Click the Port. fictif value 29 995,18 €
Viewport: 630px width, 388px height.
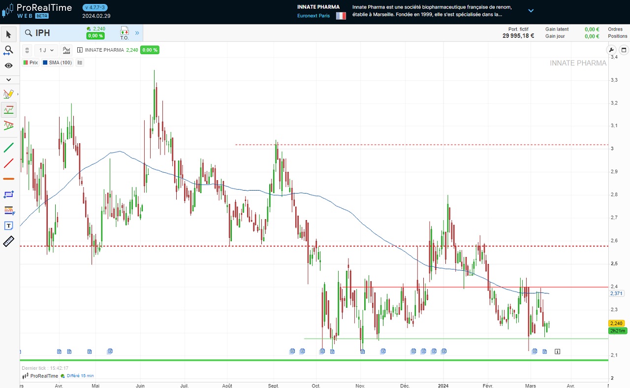pos(518,36)
